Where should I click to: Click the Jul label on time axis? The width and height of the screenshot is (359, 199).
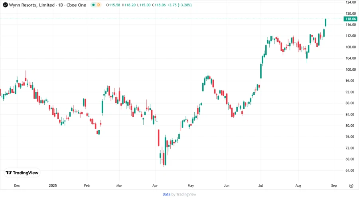260,185
